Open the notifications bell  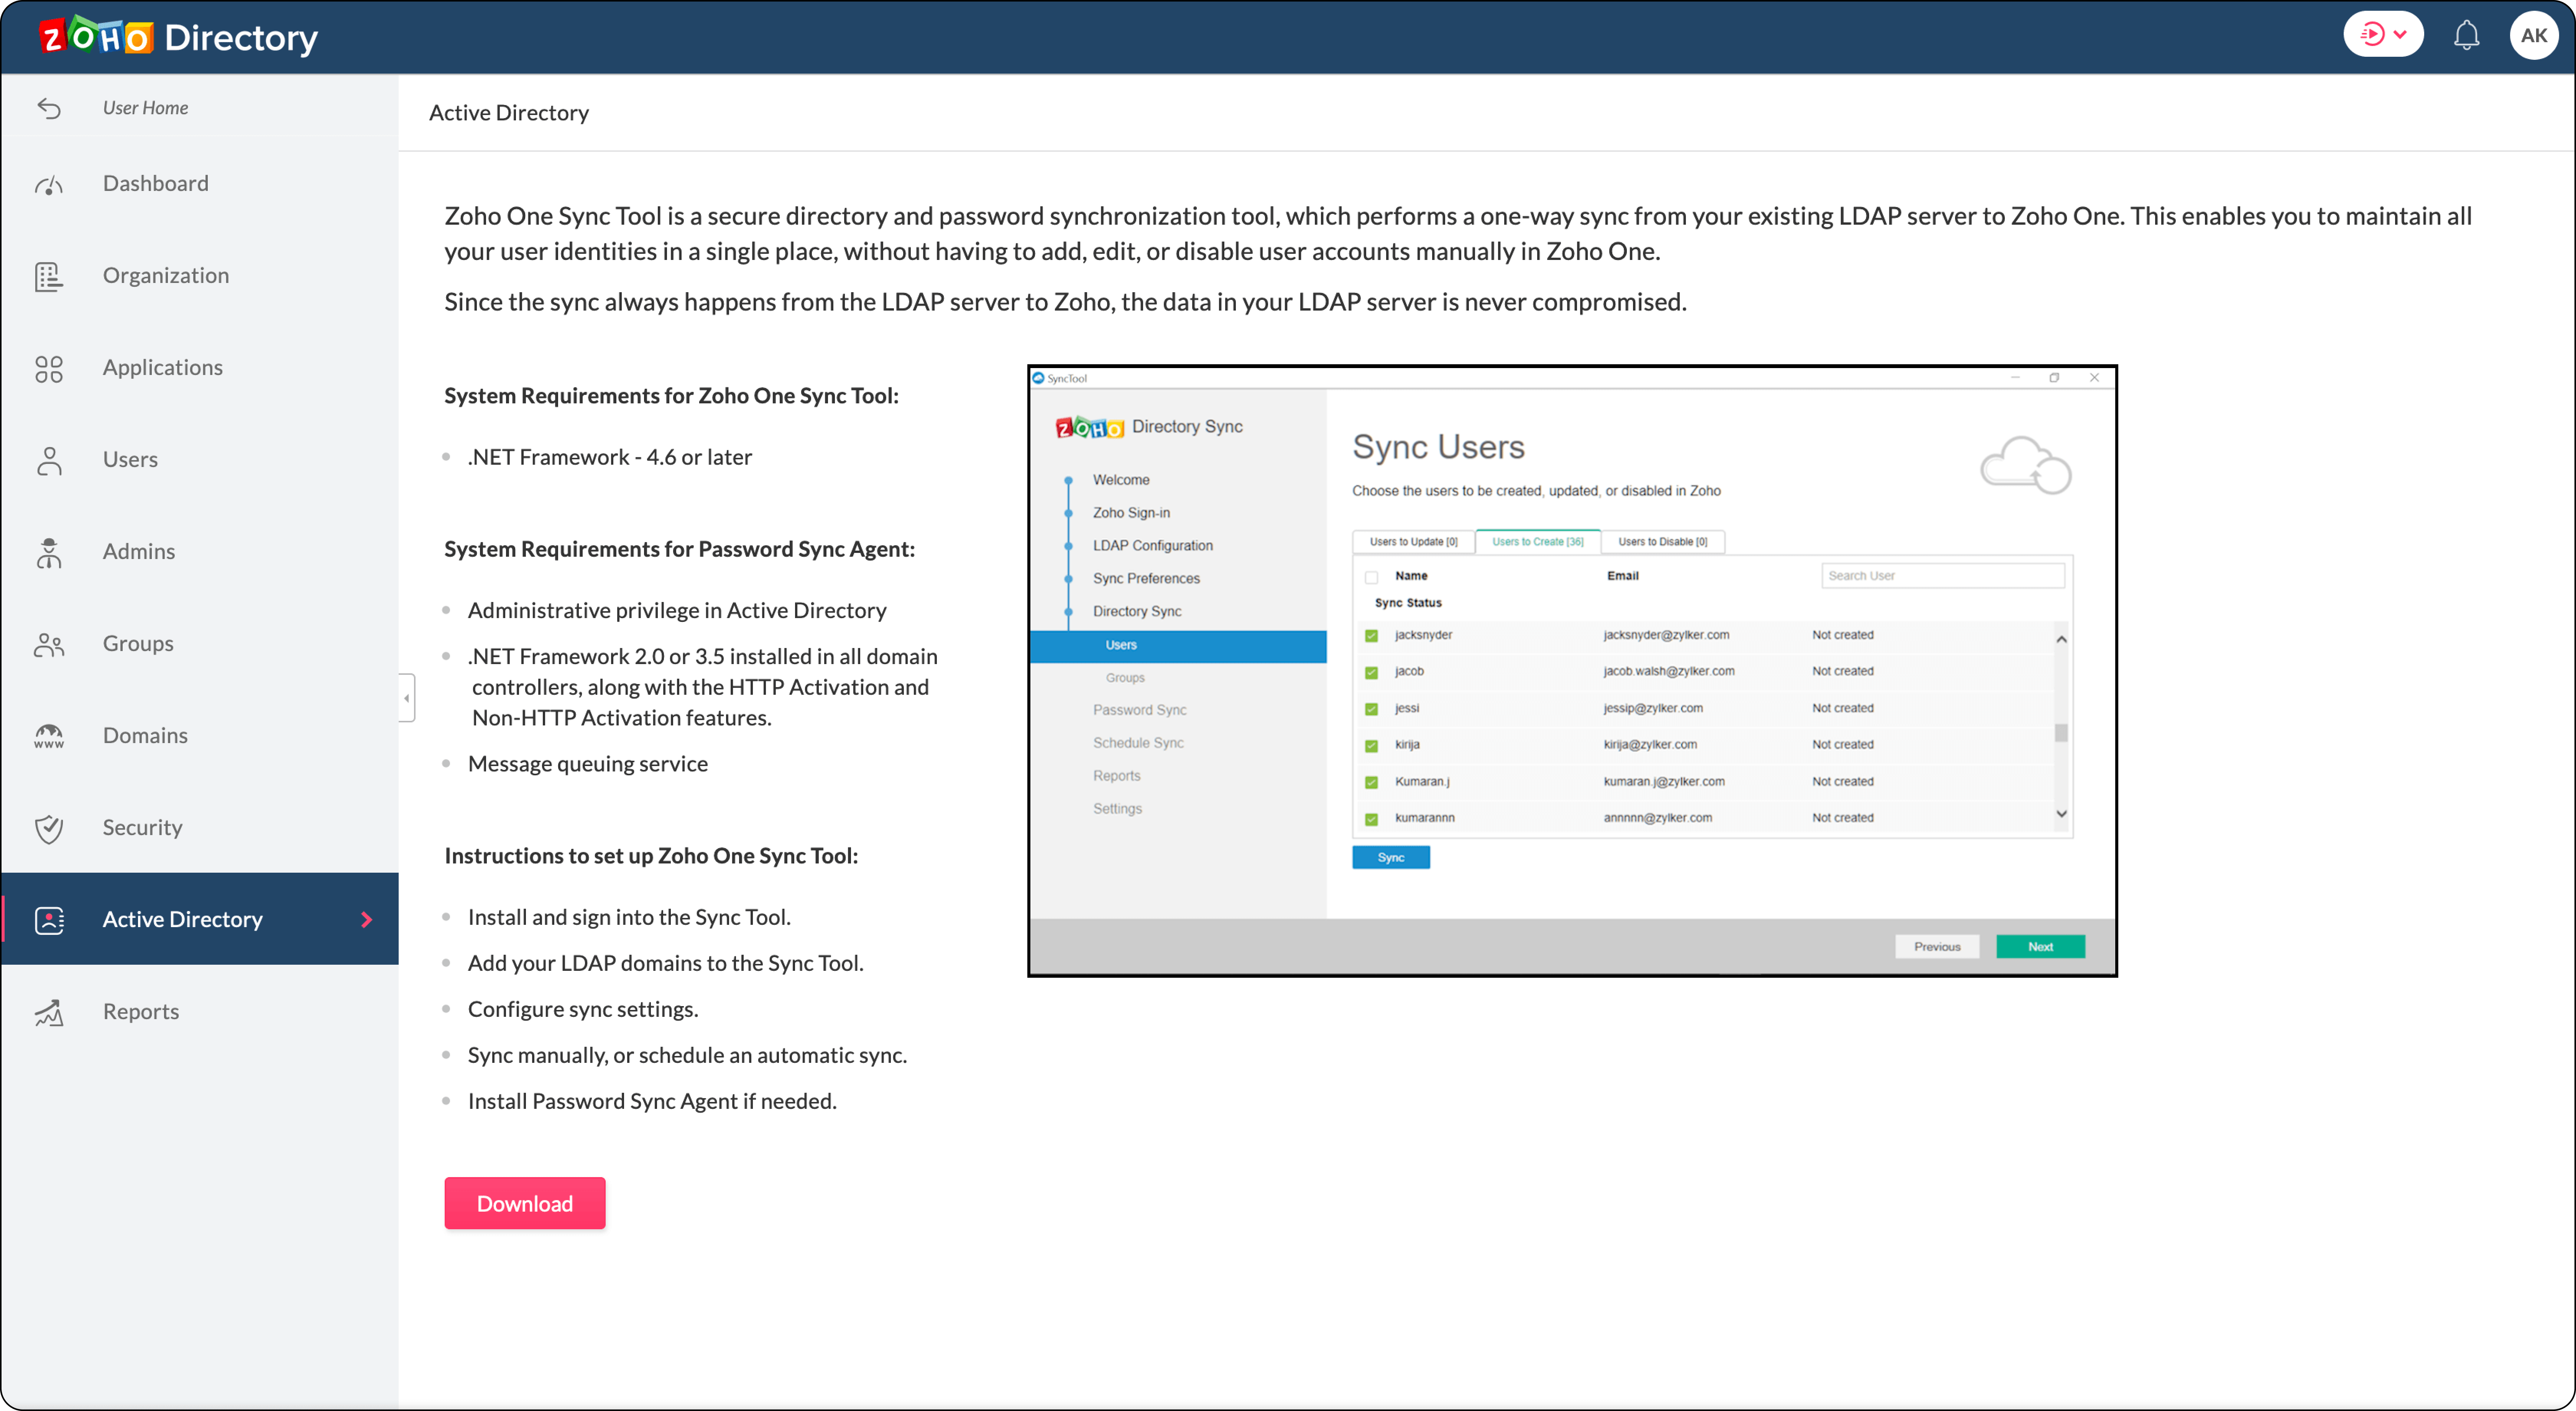[x=2466, y=35]
